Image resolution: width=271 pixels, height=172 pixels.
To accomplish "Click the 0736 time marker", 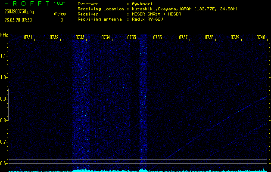I will [x=157, y=37].
